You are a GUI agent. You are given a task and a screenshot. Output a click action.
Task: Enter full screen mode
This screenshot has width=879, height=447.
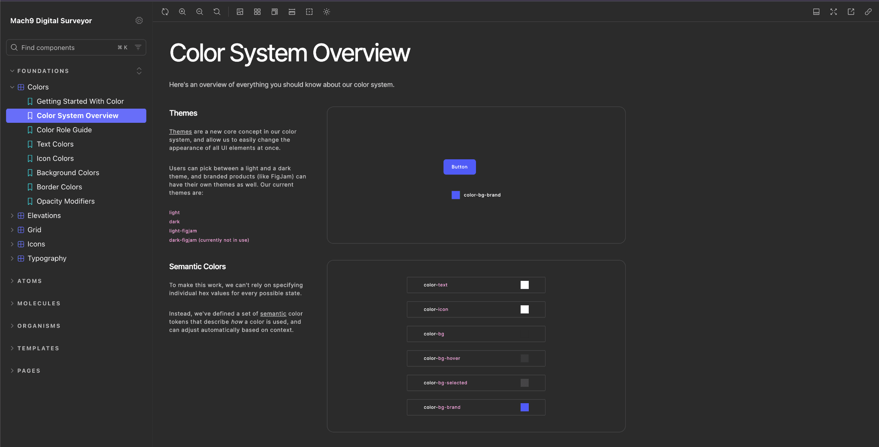coord(834,12)
